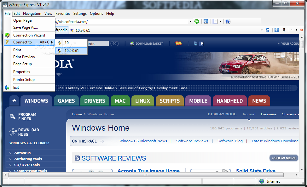Click in the address bar URL field
Viewport: 307px width, 187px height.
pos(121,21)
